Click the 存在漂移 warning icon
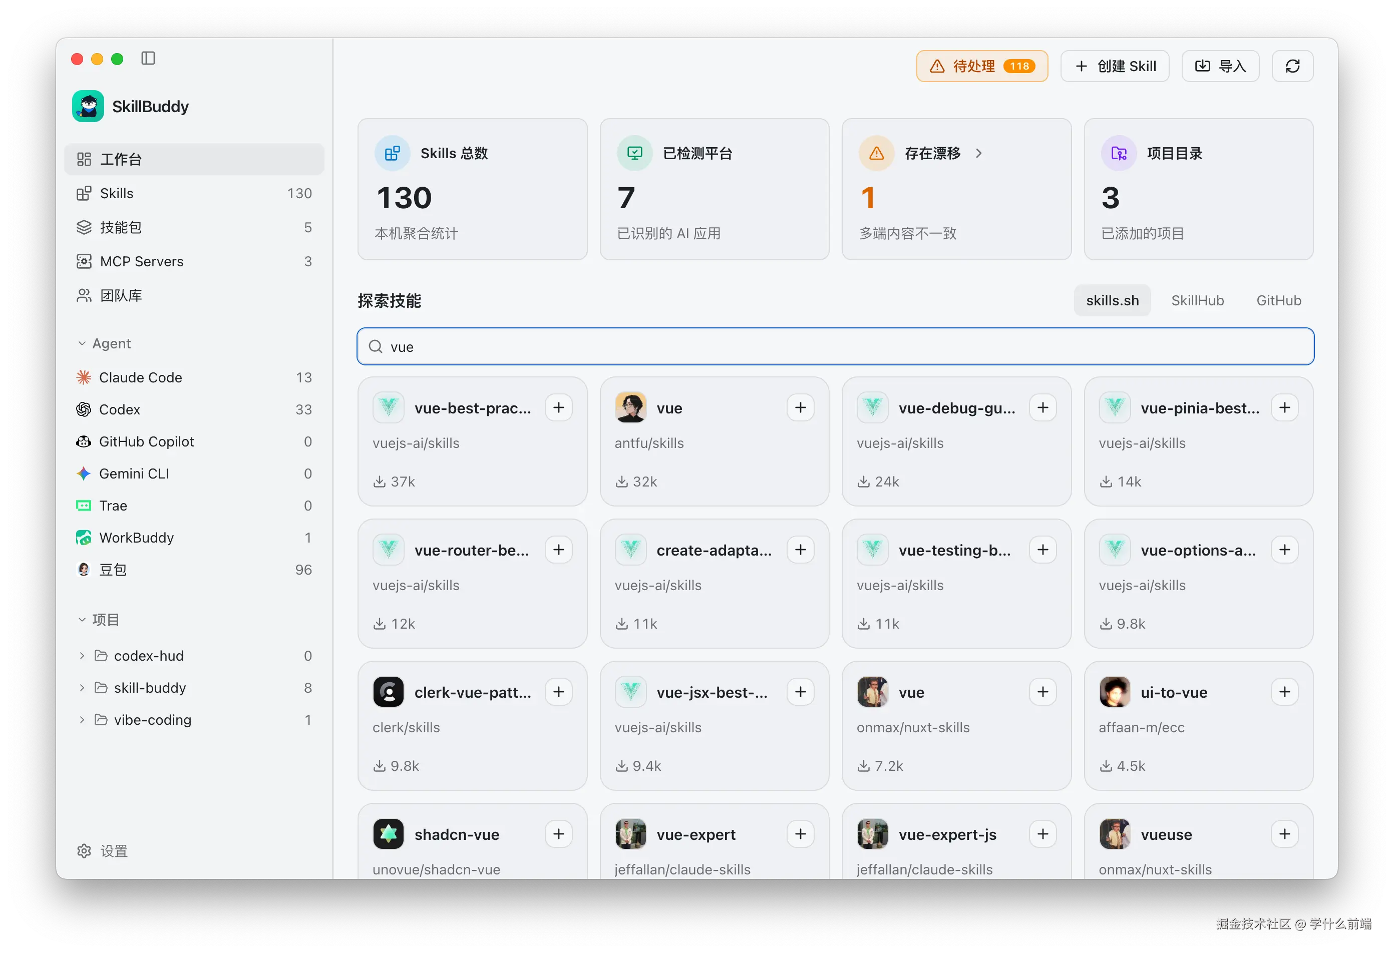Screen dimensions: 1394x953 876,154
